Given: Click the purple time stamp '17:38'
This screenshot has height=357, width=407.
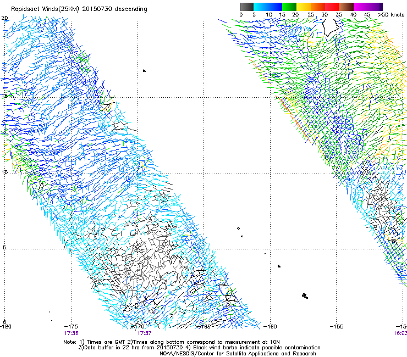Looking at the screenshot, I should [71, 333].
